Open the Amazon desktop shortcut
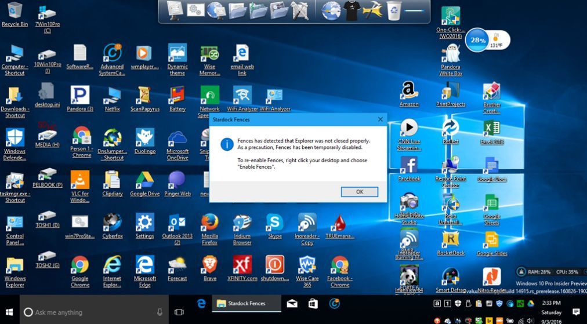This screenshot has height=324, width=587. click(x=409, y=92)
